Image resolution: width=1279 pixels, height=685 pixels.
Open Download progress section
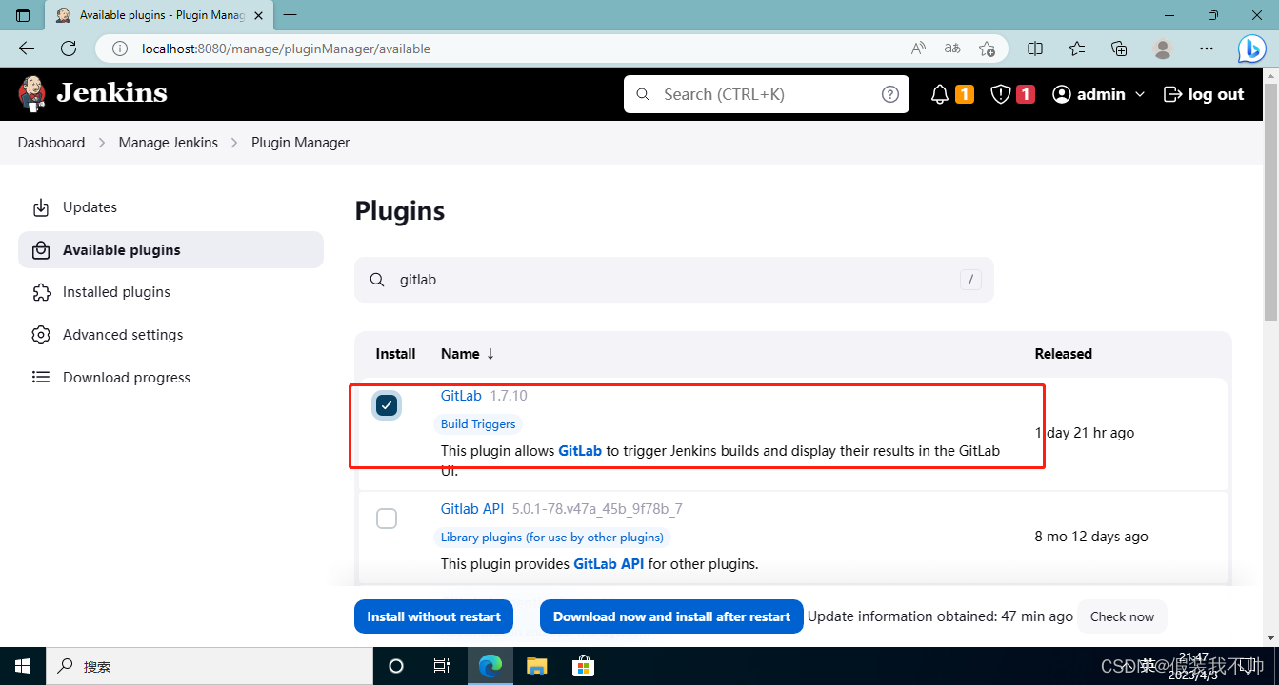click(x=170, y=378)
